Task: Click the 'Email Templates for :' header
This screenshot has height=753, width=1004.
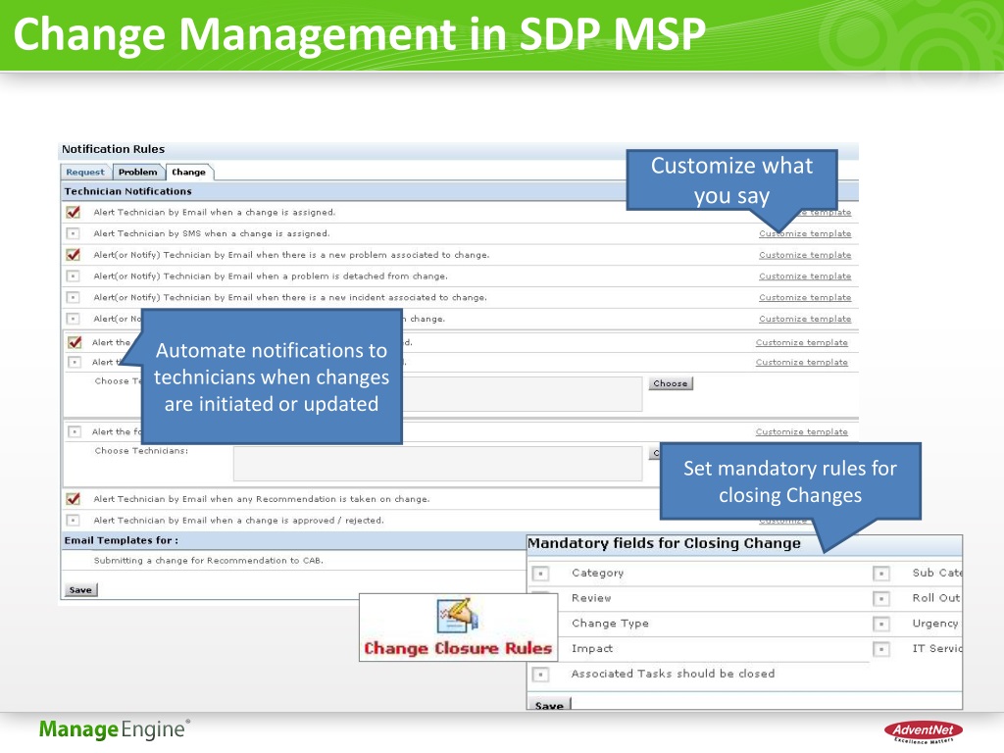Action: click(x=121, y=540)
